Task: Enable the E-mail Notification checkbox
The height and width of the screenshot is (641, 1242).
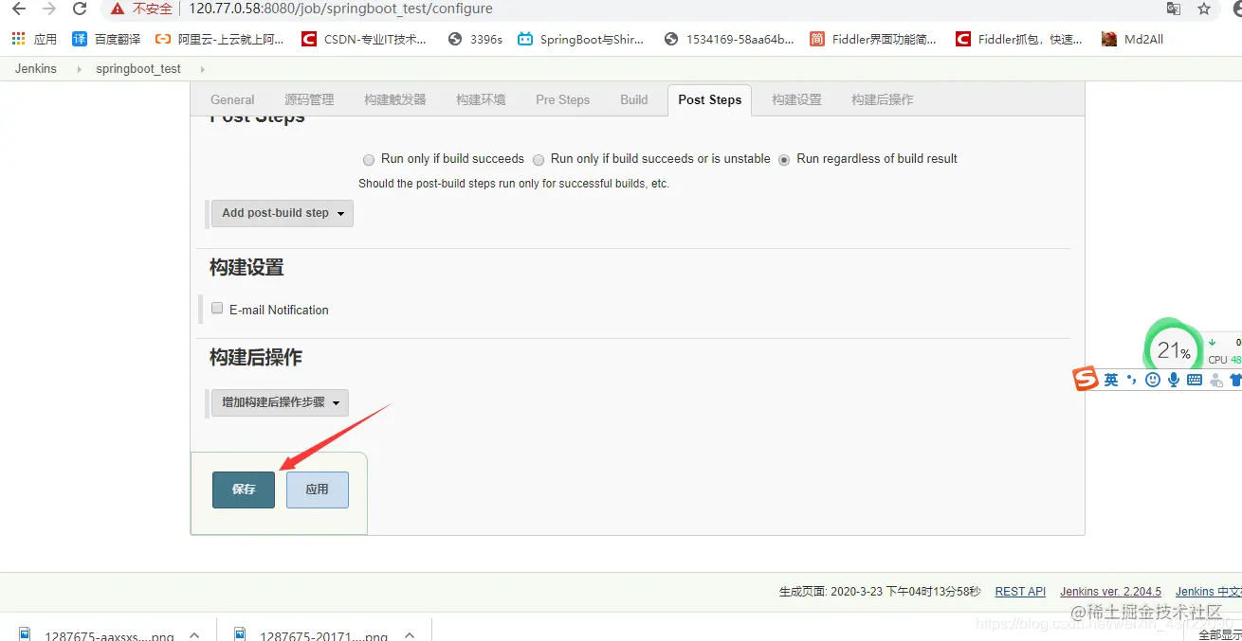Action: point(217,309)
